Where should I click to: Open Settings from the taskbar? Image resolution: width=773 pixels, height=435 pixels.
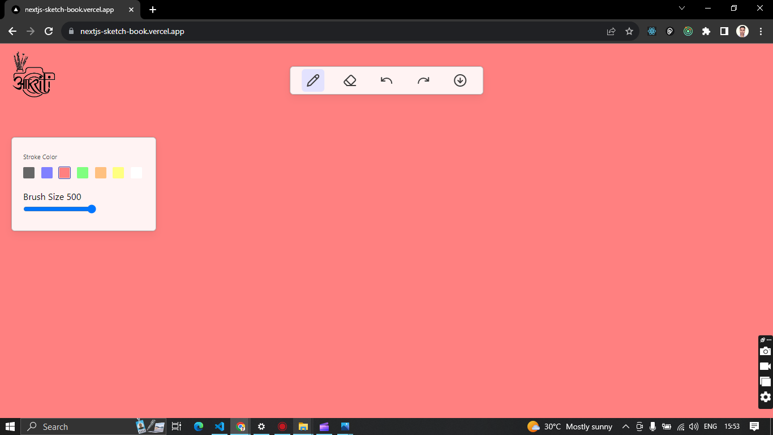[x=261, y=427]
